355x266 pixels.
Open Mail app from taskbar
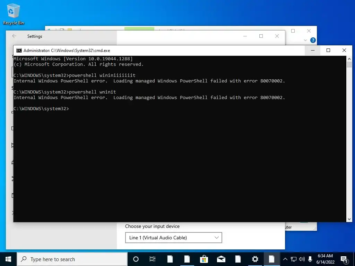[x=221, y=259]
